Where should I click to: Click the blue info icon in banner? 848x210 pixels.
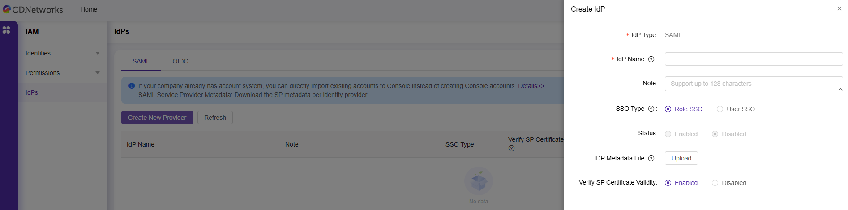[132, 86]
